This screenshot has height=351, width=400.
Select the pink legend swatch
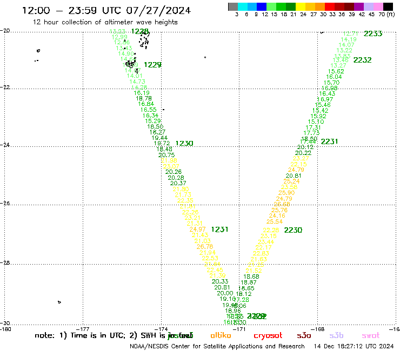point(378,6)
